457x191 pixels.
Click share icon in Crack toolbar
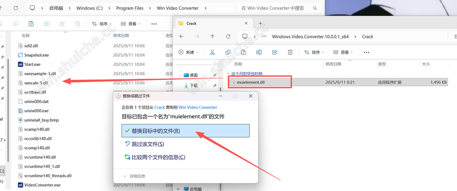275,52
